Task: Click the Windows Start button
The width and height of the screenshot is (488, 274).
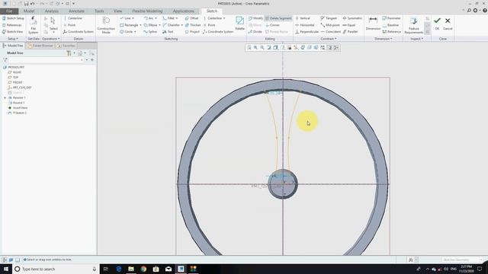Action: pos(6,269)
